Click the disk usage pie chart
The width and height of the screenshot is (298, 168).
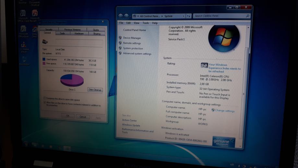(72, 80)
